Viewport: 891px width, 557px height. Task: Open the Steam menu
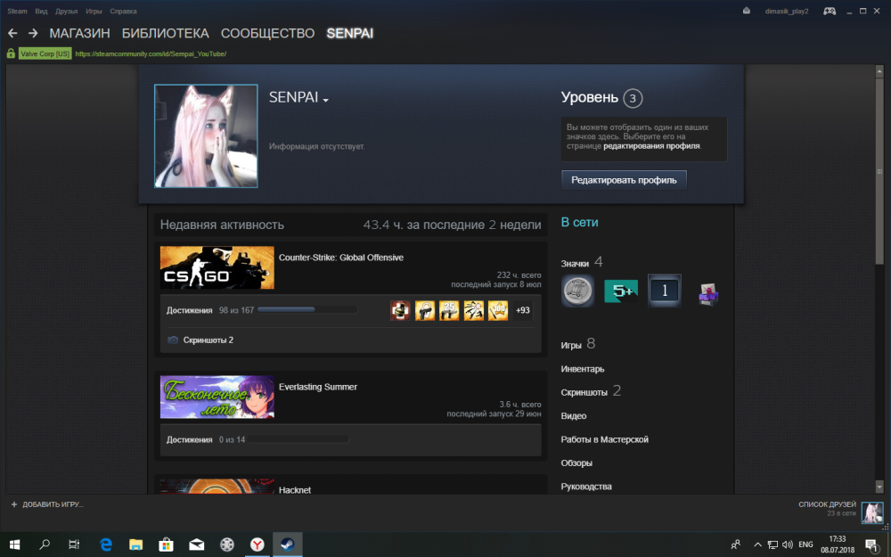[17, 12]
